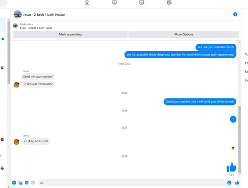Open 'Jesus · 2 beds 1 bath House' title
This screenshot has height=188, width=248.
44,14
